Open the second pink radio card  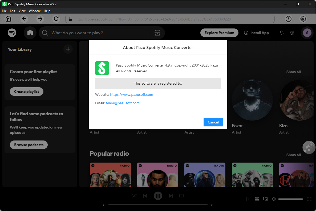[x=157, y=175]
